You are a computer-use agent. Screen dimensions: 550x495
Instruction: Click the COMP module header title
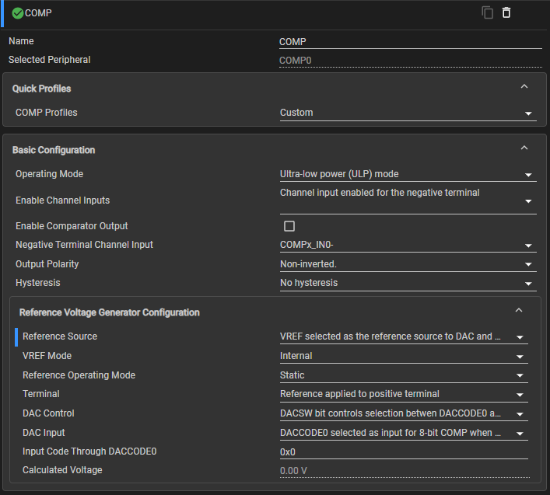(38, 13)
